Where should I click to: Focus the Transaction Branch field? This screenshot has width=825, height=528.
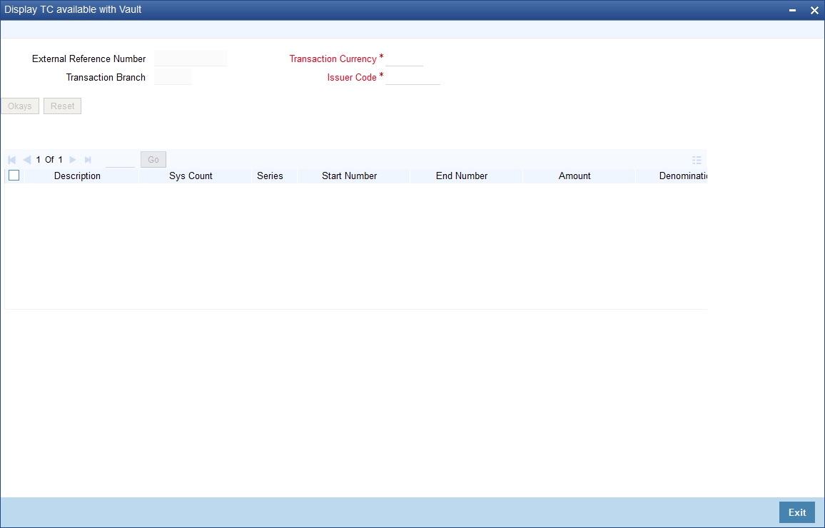point(173,77)
